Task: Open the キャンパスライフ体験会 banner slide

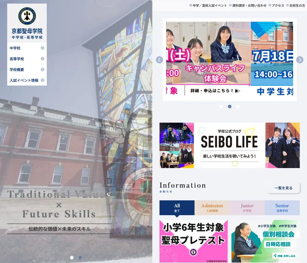Action: (208, 59)
